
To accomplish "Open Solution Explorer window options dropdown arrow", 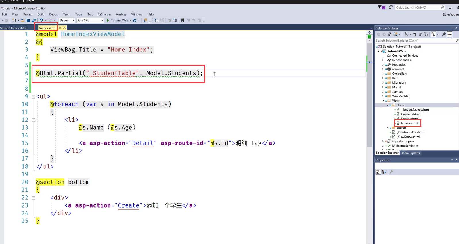I will tap(452, 28).
